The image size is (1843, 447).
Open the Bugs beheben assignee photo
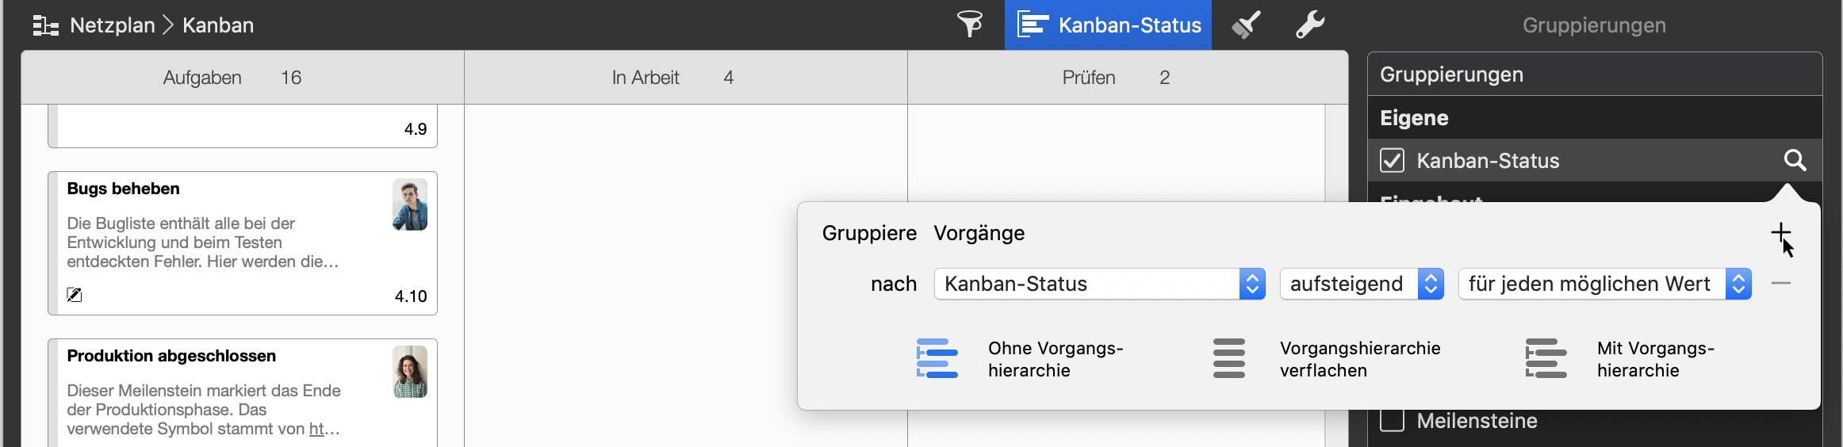pos(410,204)
